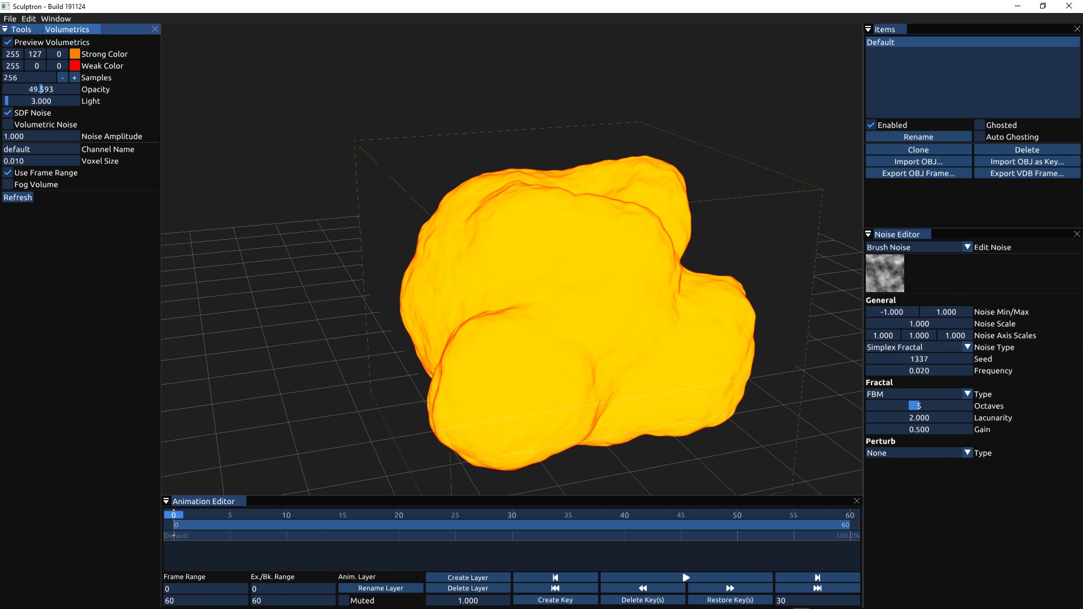Jump to the first frame with skip-back icon
This screenshot has width=1083, height=609.
555,588
